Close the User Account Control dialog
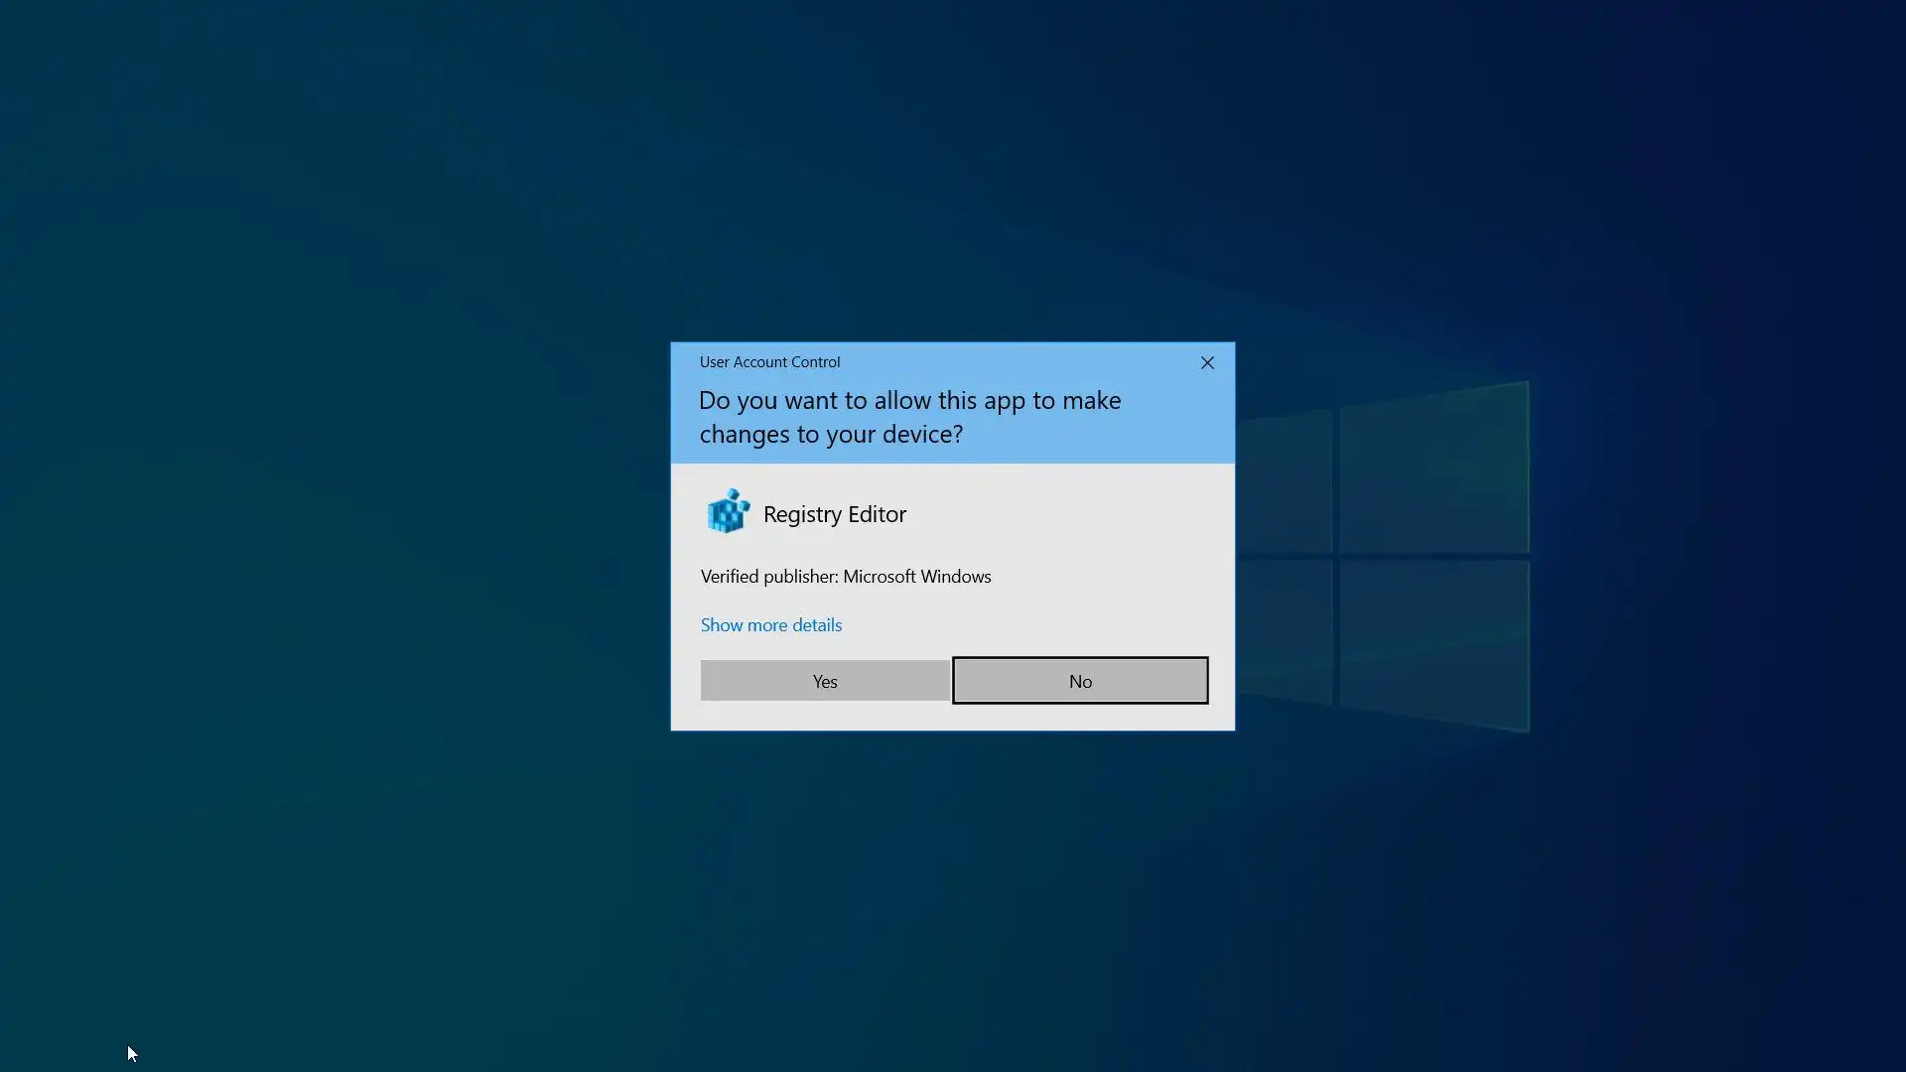The image size is (1906, 1072). point(1207,363)
